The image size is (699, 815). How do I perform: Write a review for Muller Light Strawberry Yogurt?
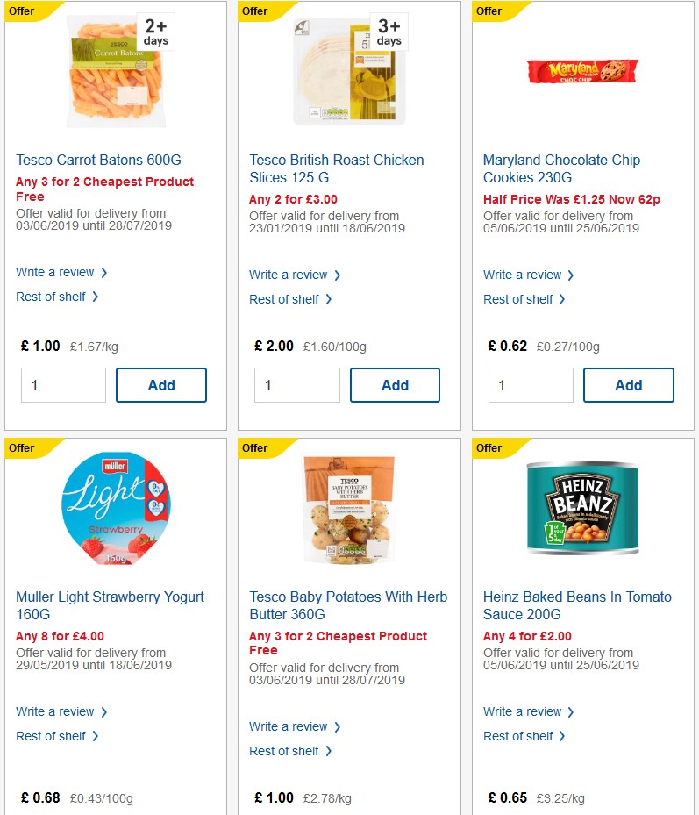tap(54, 711)
